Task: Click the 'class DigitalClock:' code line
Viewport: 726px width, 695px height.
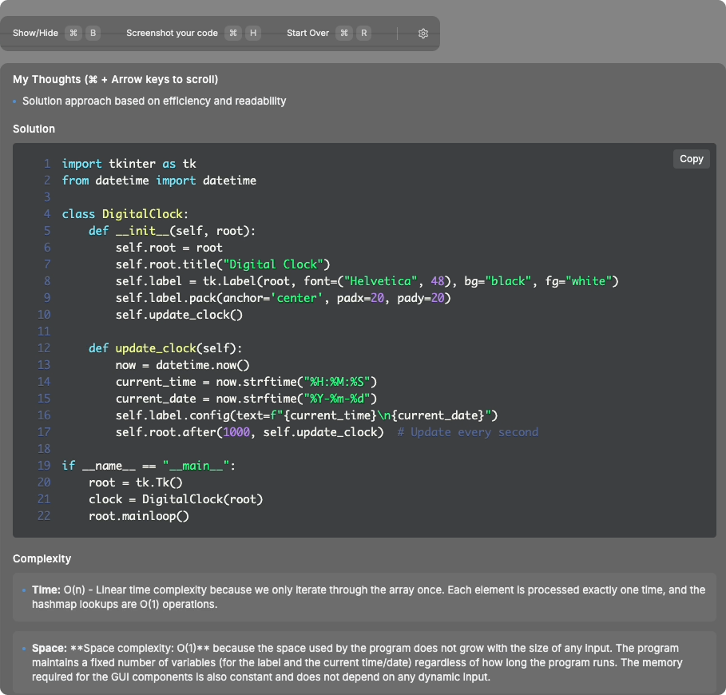Action: (x=125, y=214)
